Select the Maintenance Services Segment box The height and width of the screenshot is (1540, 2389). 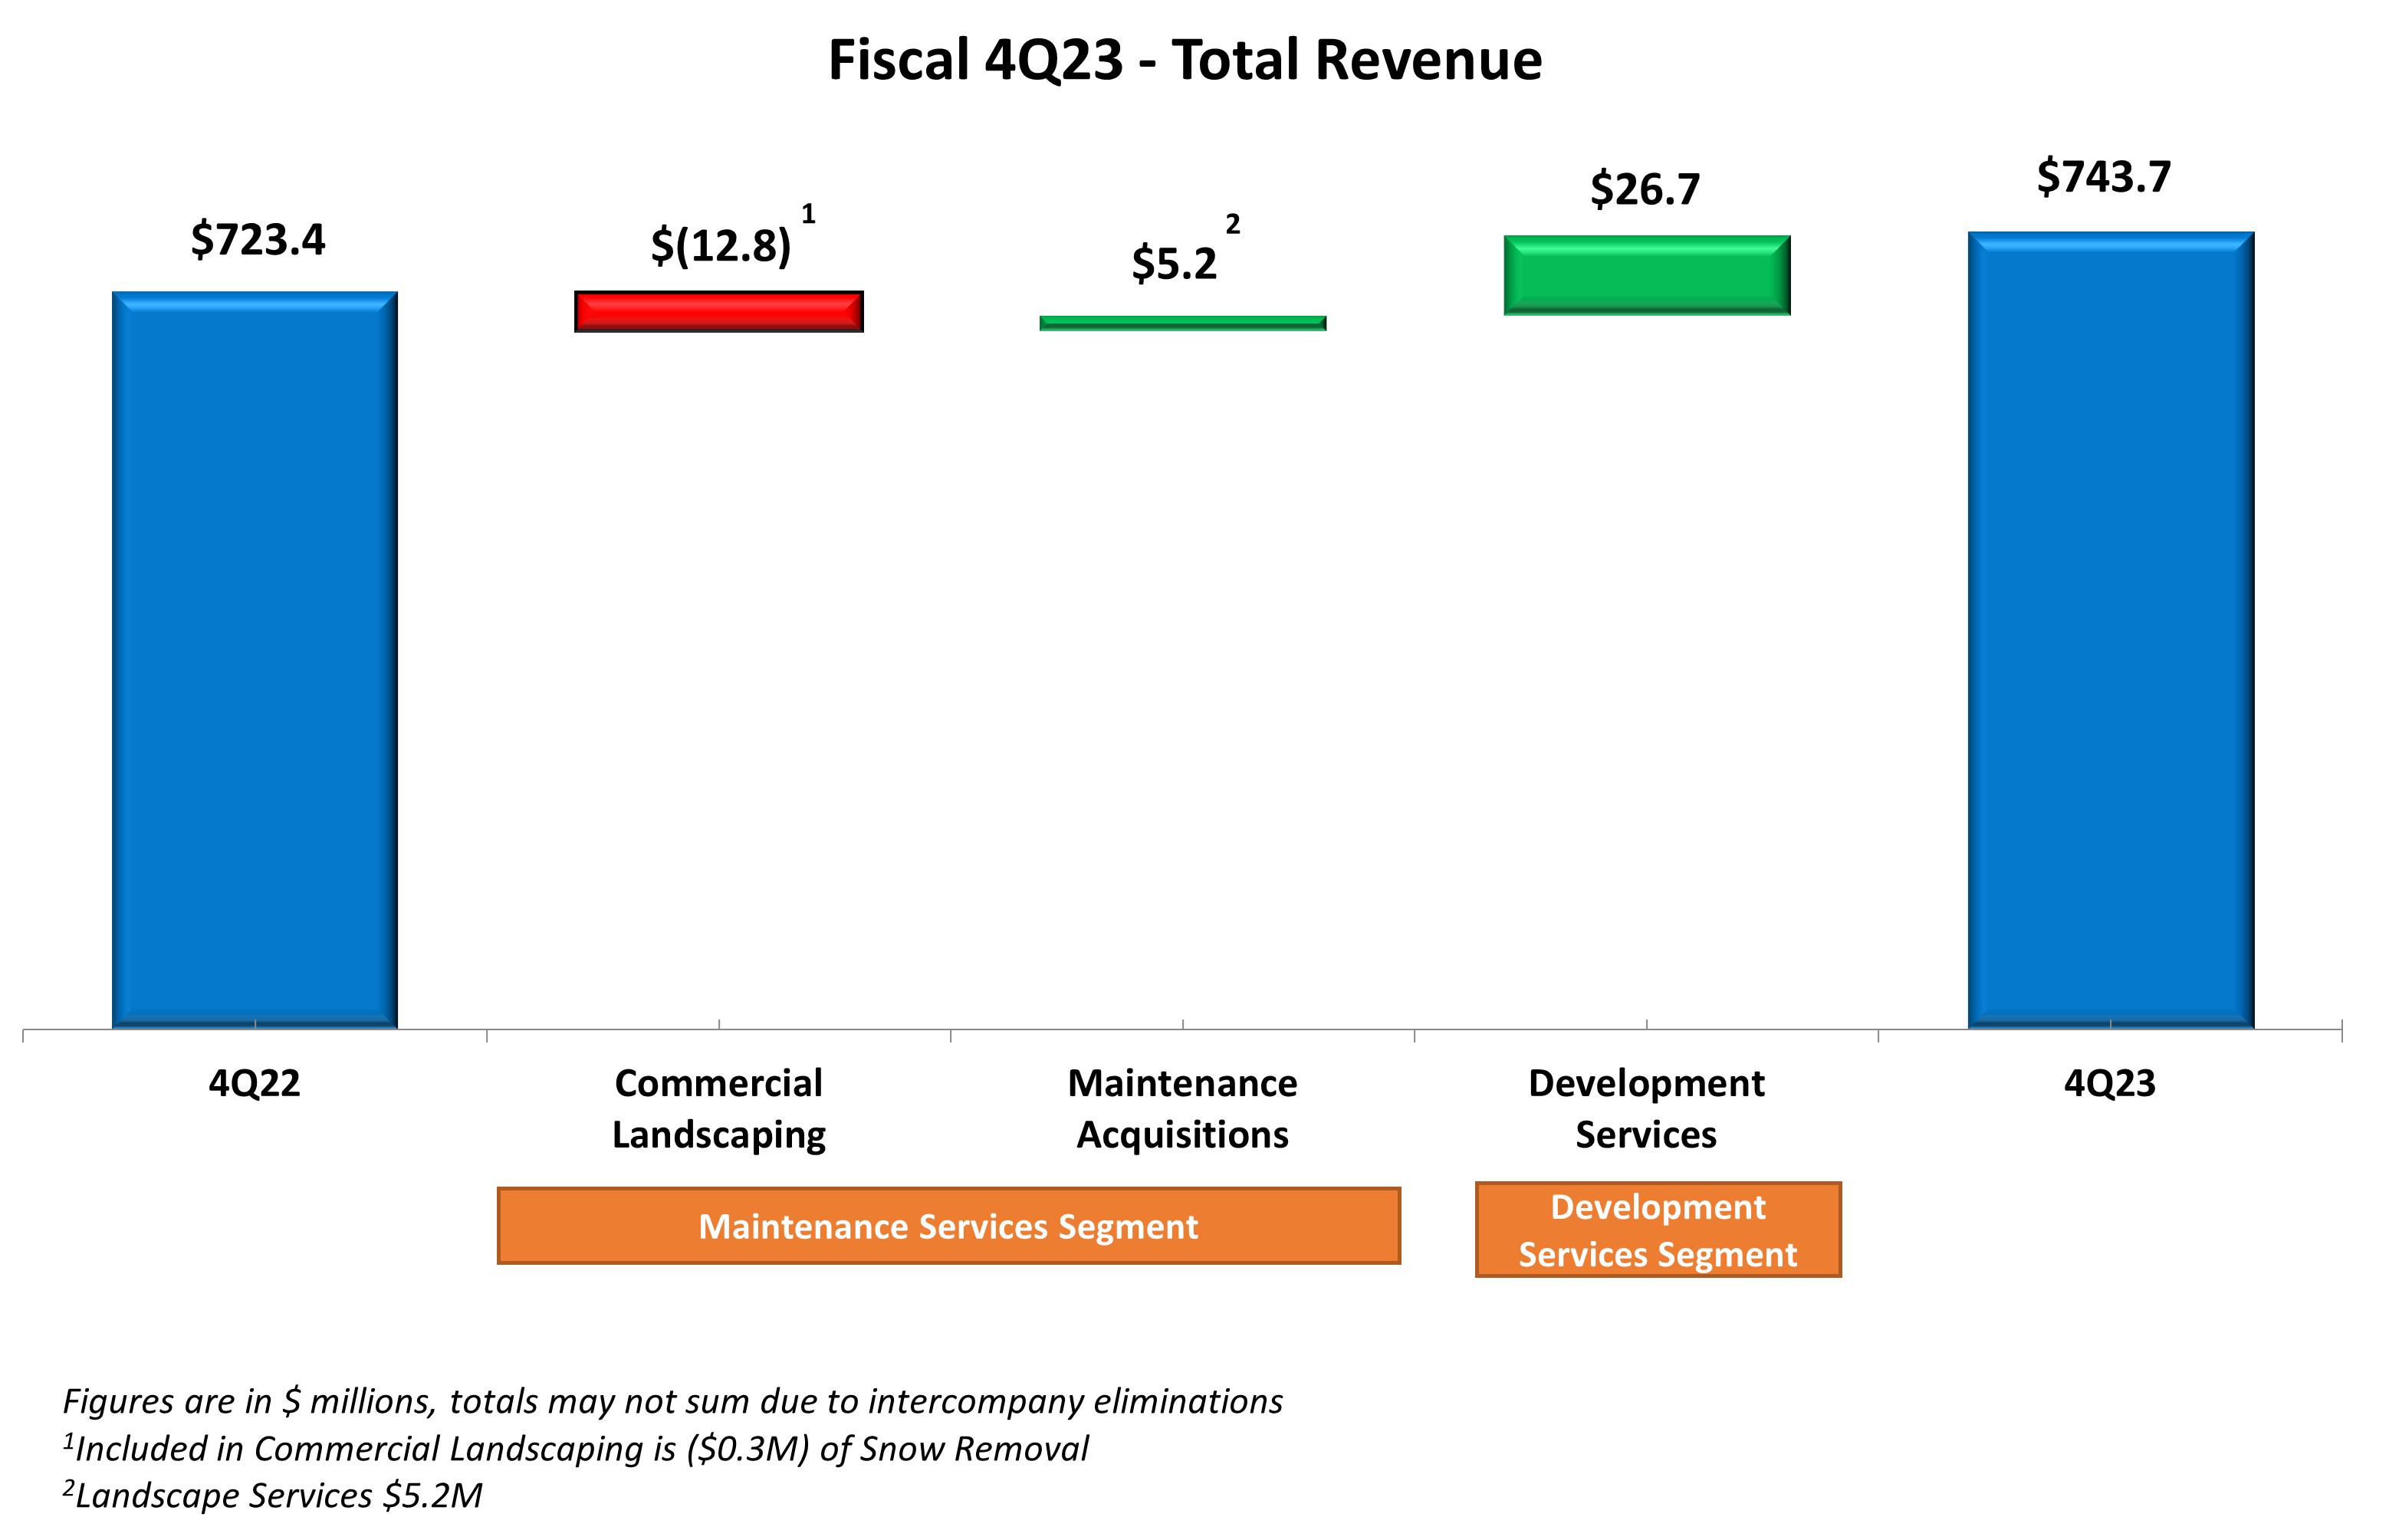pyautogui.click(x=948, y=1226)
